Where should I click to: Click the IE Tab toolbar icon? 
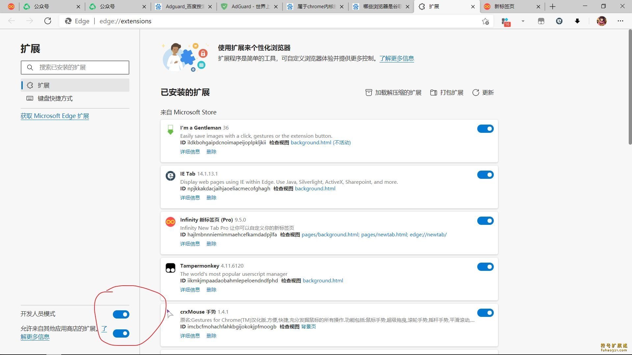coord(559,21)
